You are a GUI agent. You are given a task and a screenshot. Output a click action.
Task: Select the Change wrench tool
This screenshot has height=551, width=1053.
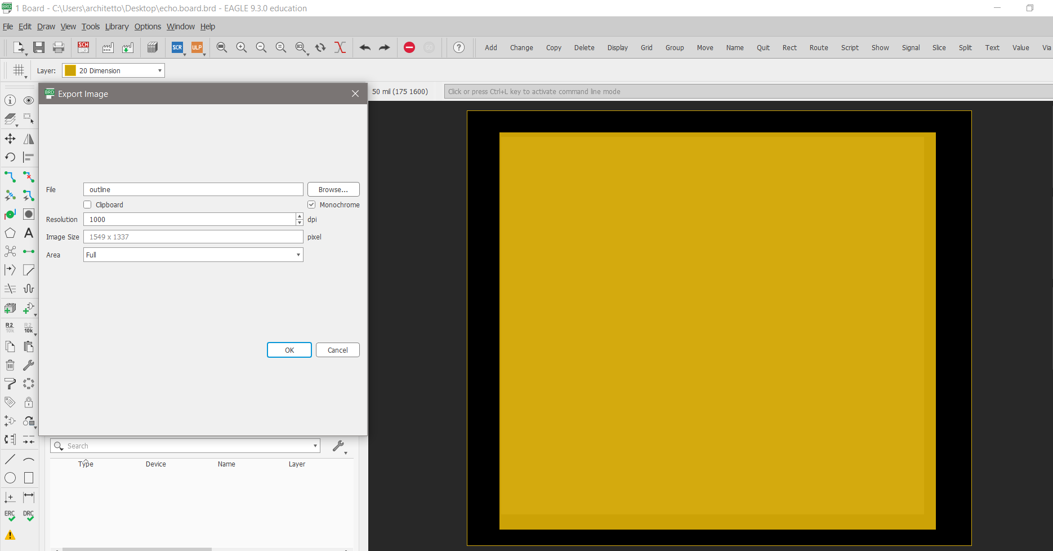point(29,365)
